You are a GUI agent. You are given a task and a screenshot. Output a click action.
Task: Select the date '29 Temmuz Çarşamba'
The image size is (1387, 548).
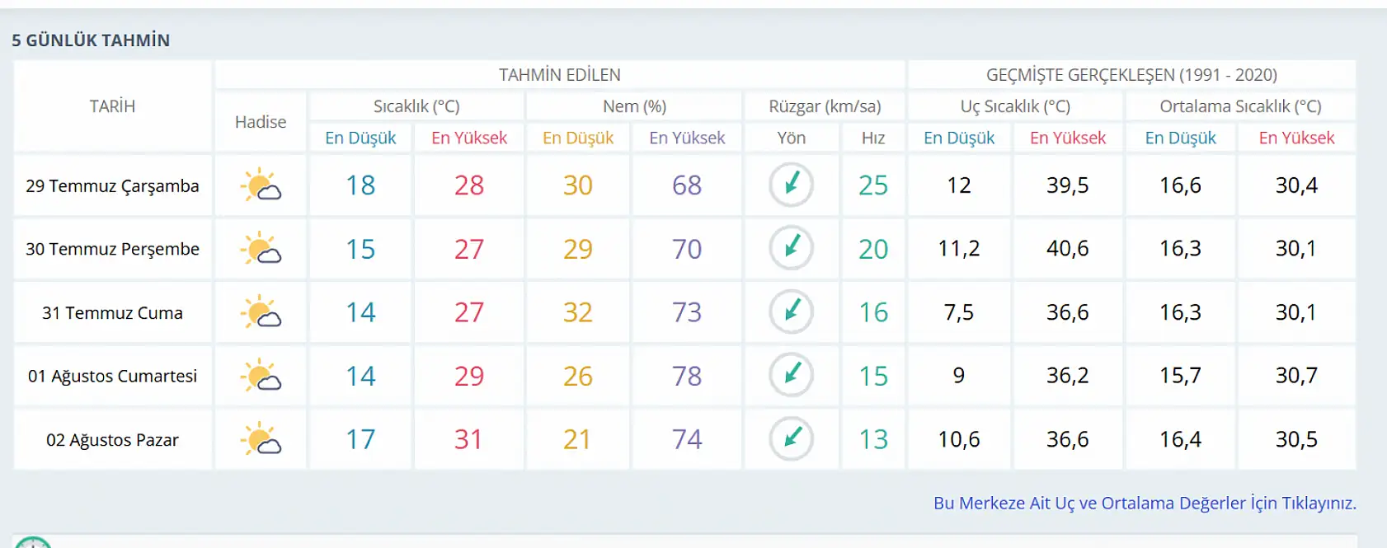112,186
